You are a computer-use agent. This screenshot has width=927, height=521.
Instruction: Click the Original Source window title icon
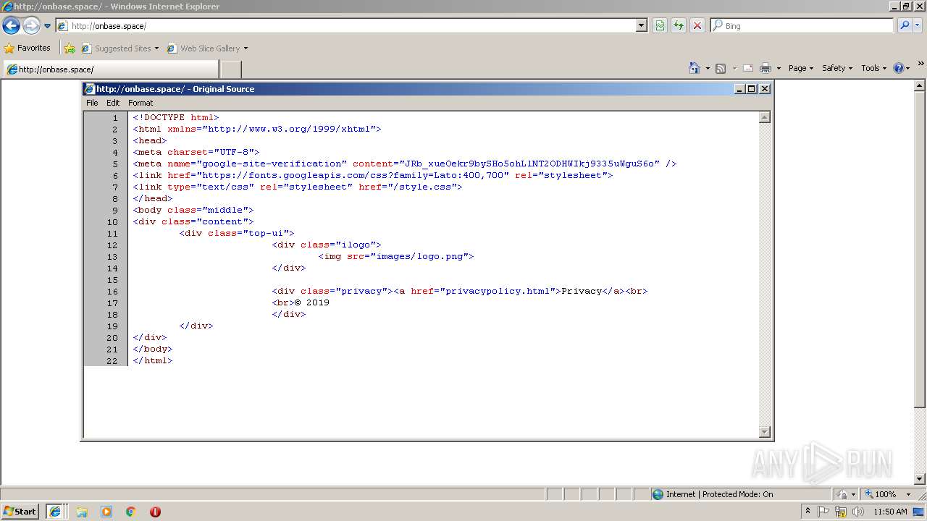click(90, 89)
